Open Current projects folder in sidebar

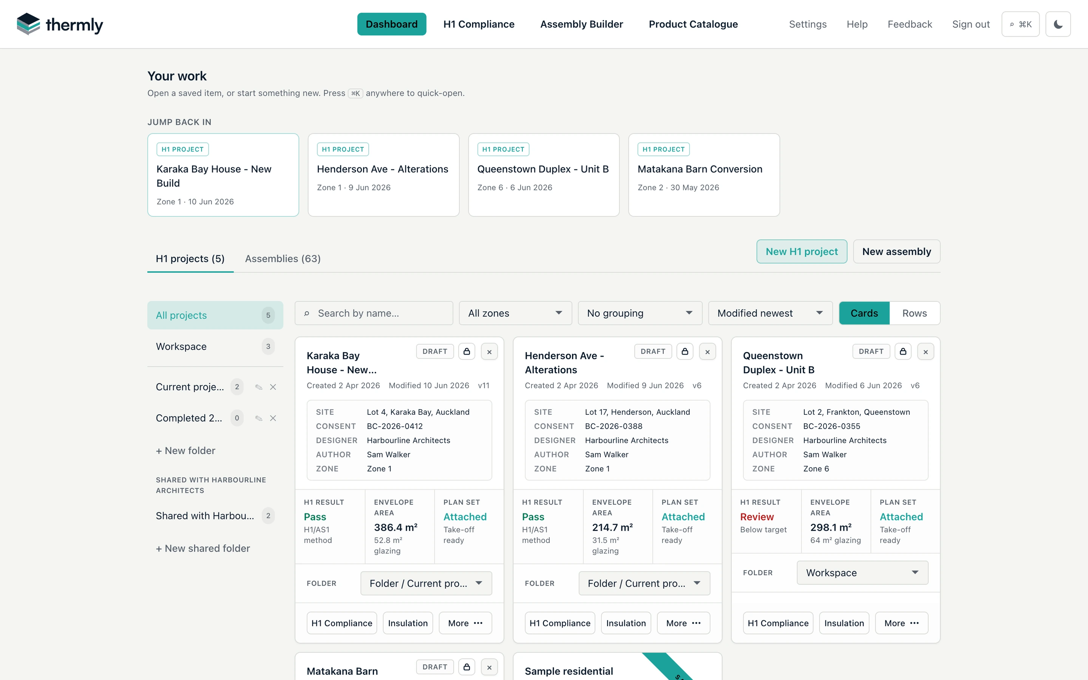(190, 387)
